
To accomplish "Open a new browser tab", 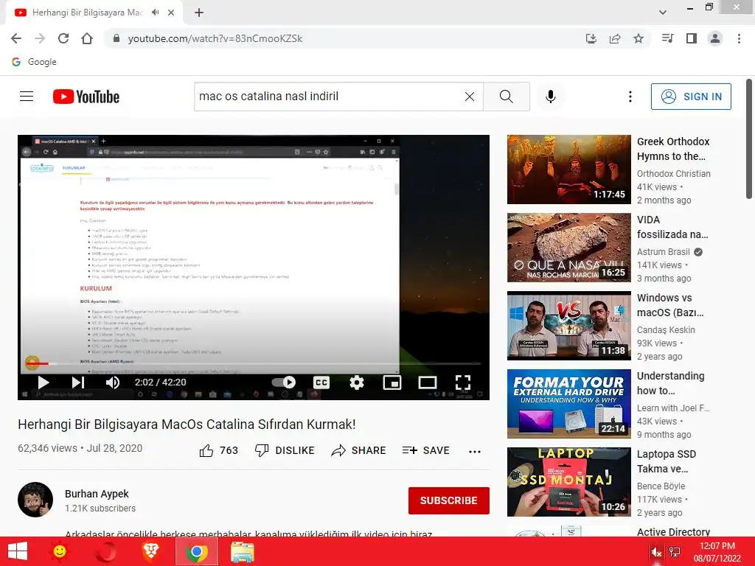I will coord(199,13).
